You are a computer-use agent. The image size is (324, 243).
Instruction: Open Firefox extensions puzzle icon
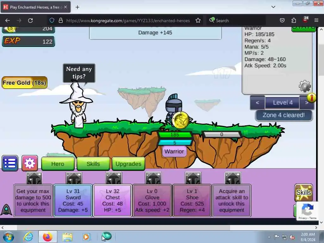[x=294, y=21]
